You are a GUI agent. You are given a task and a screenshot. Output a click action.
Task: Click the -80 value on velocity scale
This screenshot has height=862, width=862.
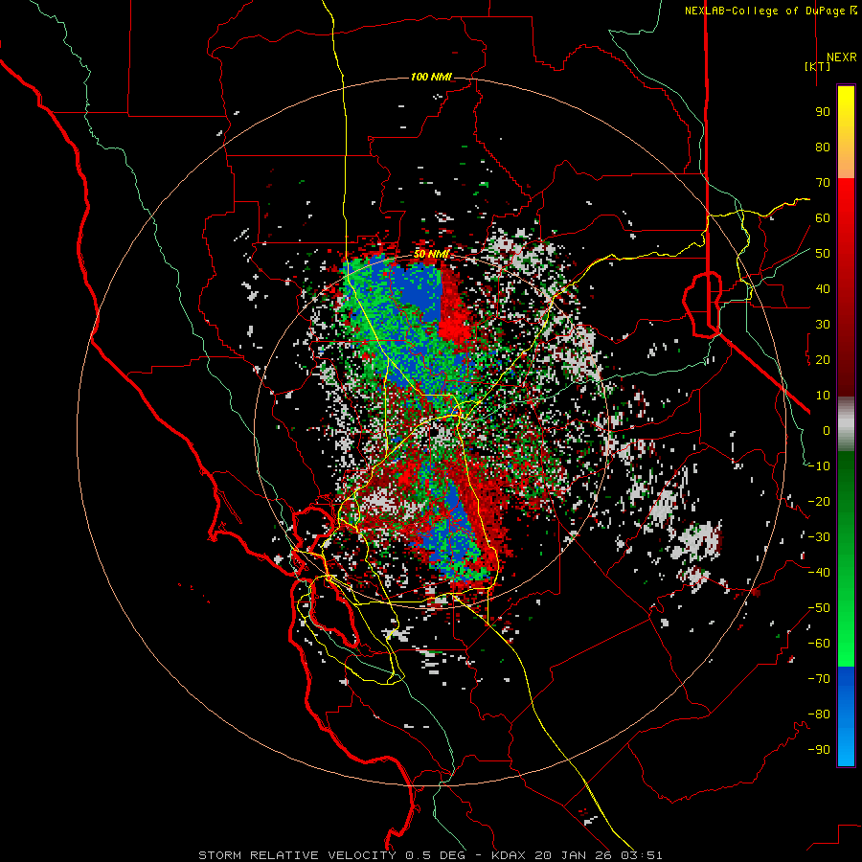[819, 715]
